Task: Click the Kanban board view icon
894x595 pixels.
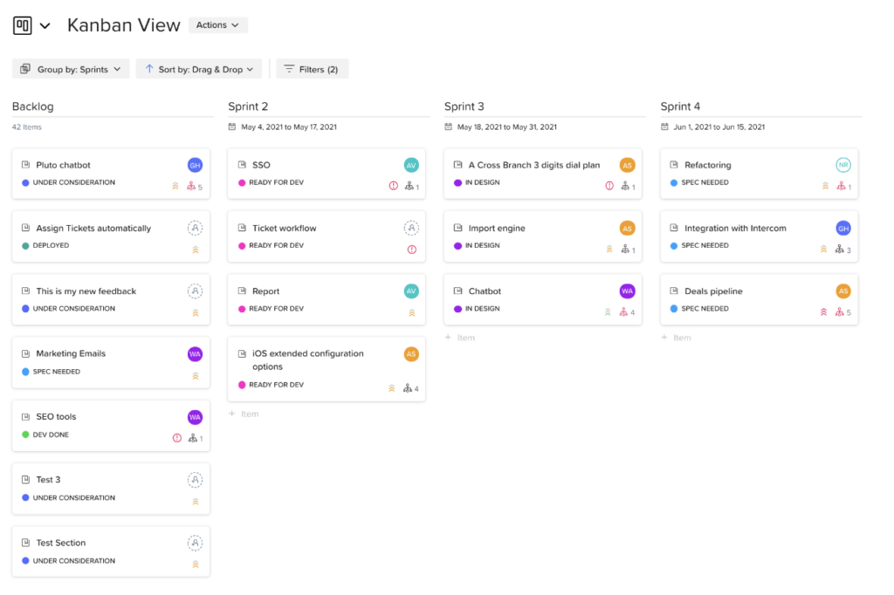Action: pyautogui.click(x=22, y=25)
